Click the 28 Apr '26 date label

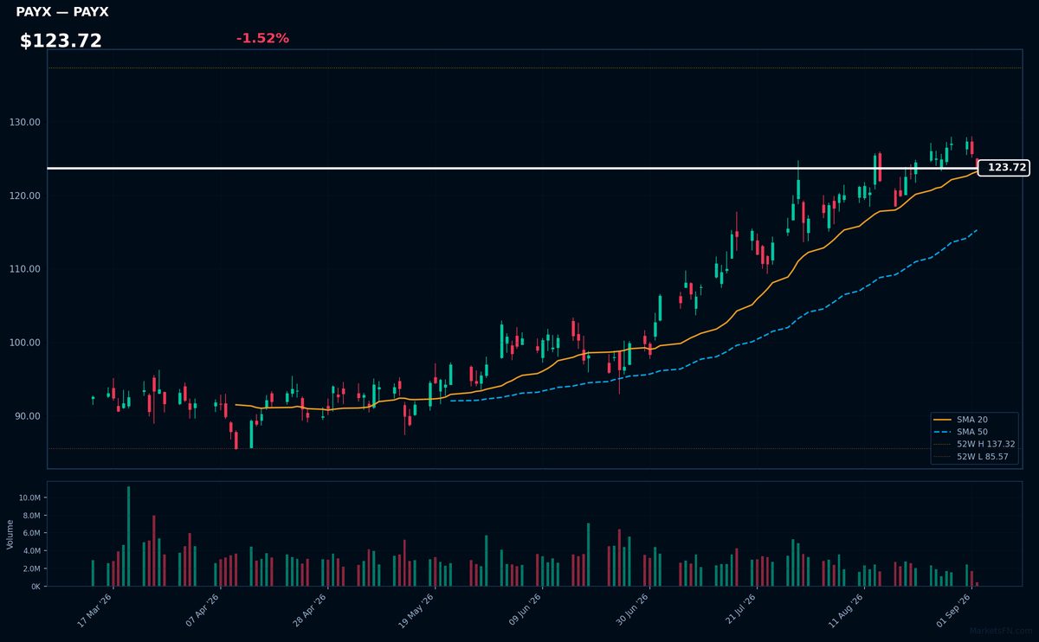310,610
